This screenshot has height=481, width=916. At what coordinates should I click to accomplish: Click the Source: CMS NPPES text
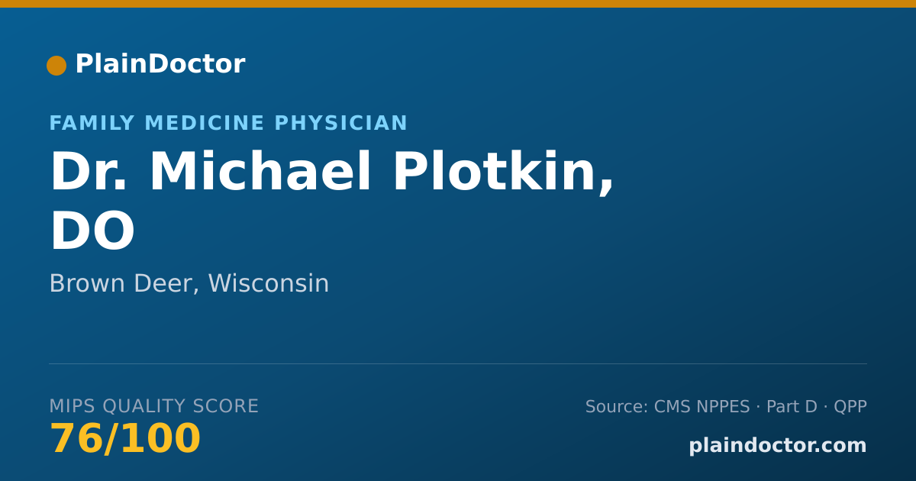[x=668, y=407]
